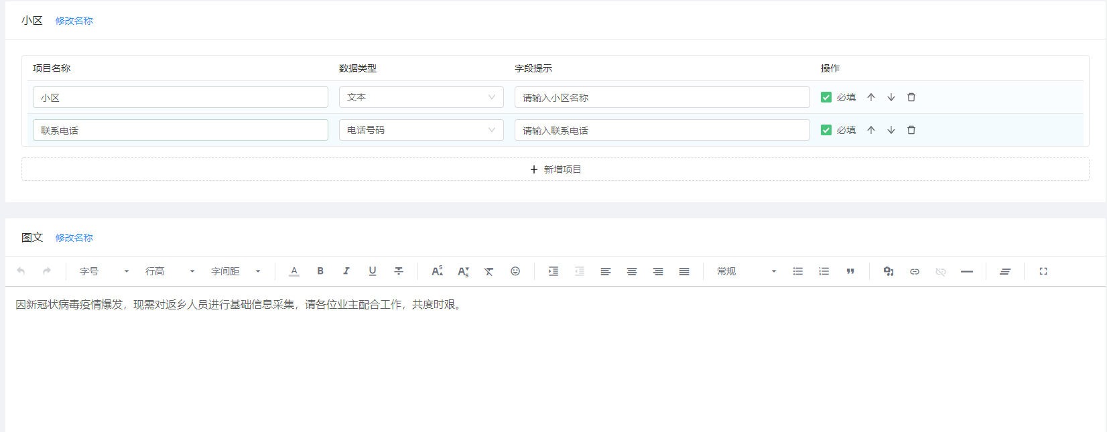This screenshot has height=432, width=1107.
Task: Clear text formatting
Action: (489, 271)
